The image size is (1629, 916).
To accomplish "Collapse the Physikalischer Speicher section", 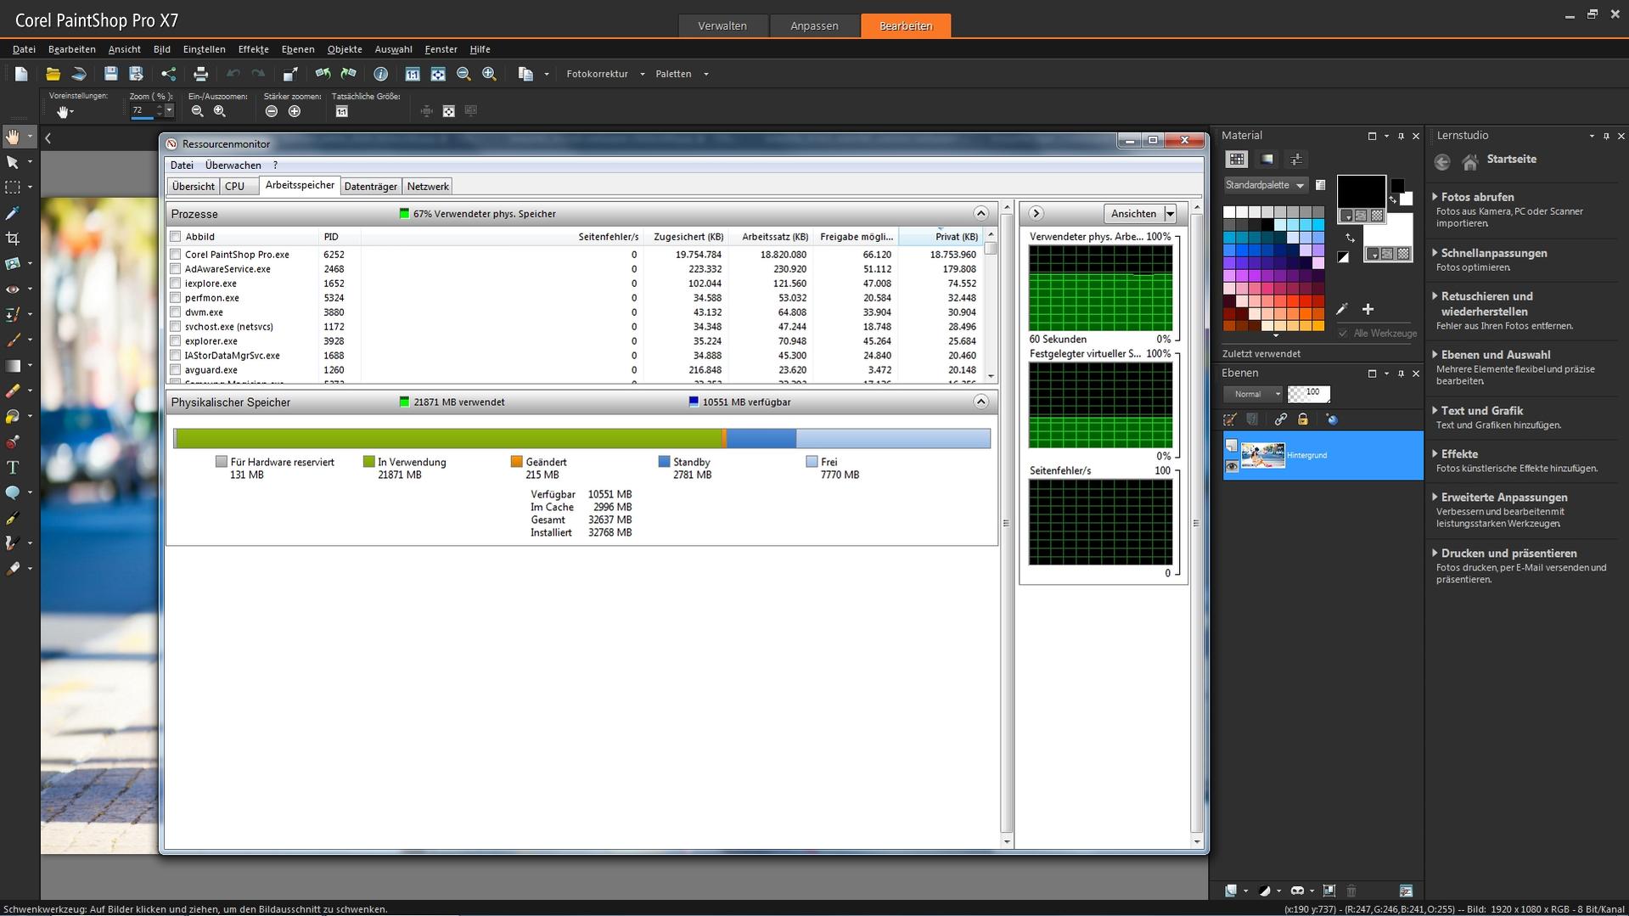I will click(980, 402).
